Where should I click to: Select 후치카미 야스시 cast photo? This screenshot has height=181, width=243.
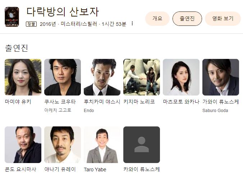[102, 77]
